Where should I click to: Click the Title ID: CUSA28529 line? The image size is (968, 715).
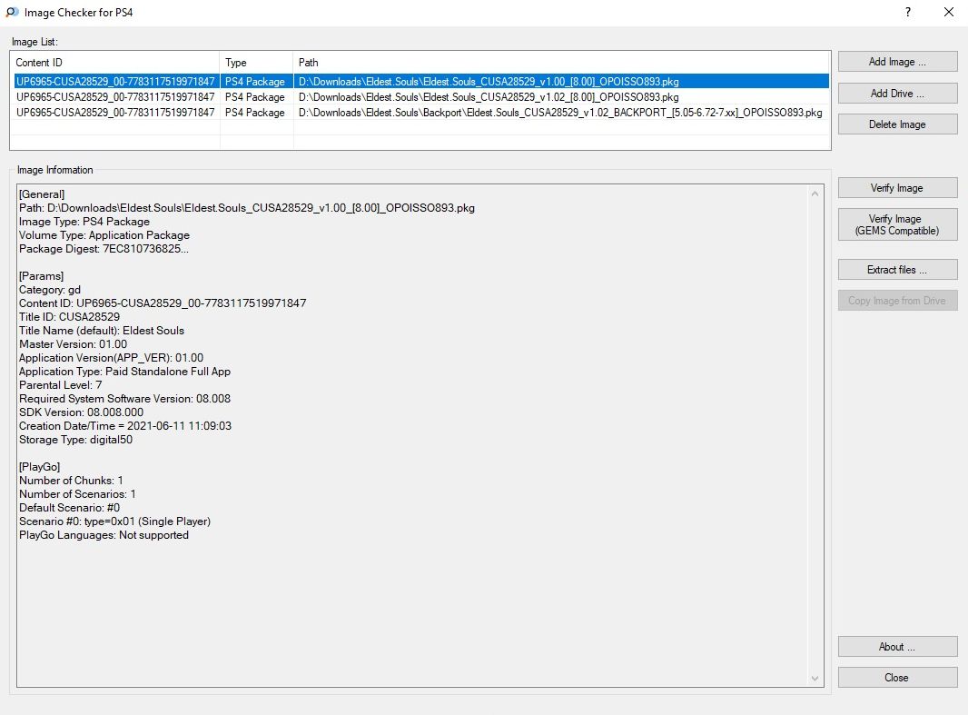[69, 317]
